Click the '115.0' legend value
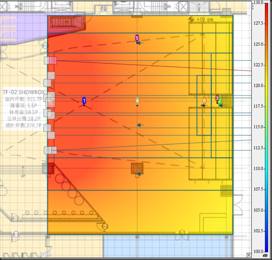The image size is (272, 260). [258, 127]
